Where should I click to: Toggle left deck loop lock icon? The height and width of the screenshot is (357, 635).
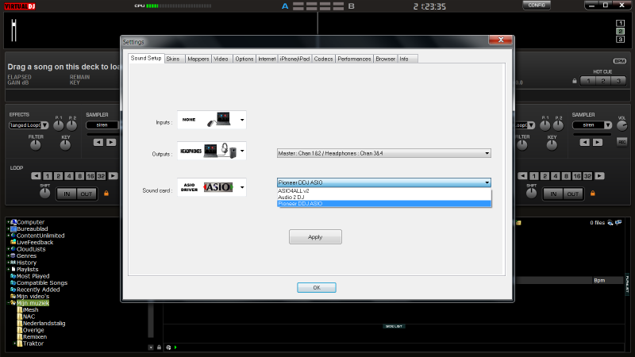[x=106, y=194]
